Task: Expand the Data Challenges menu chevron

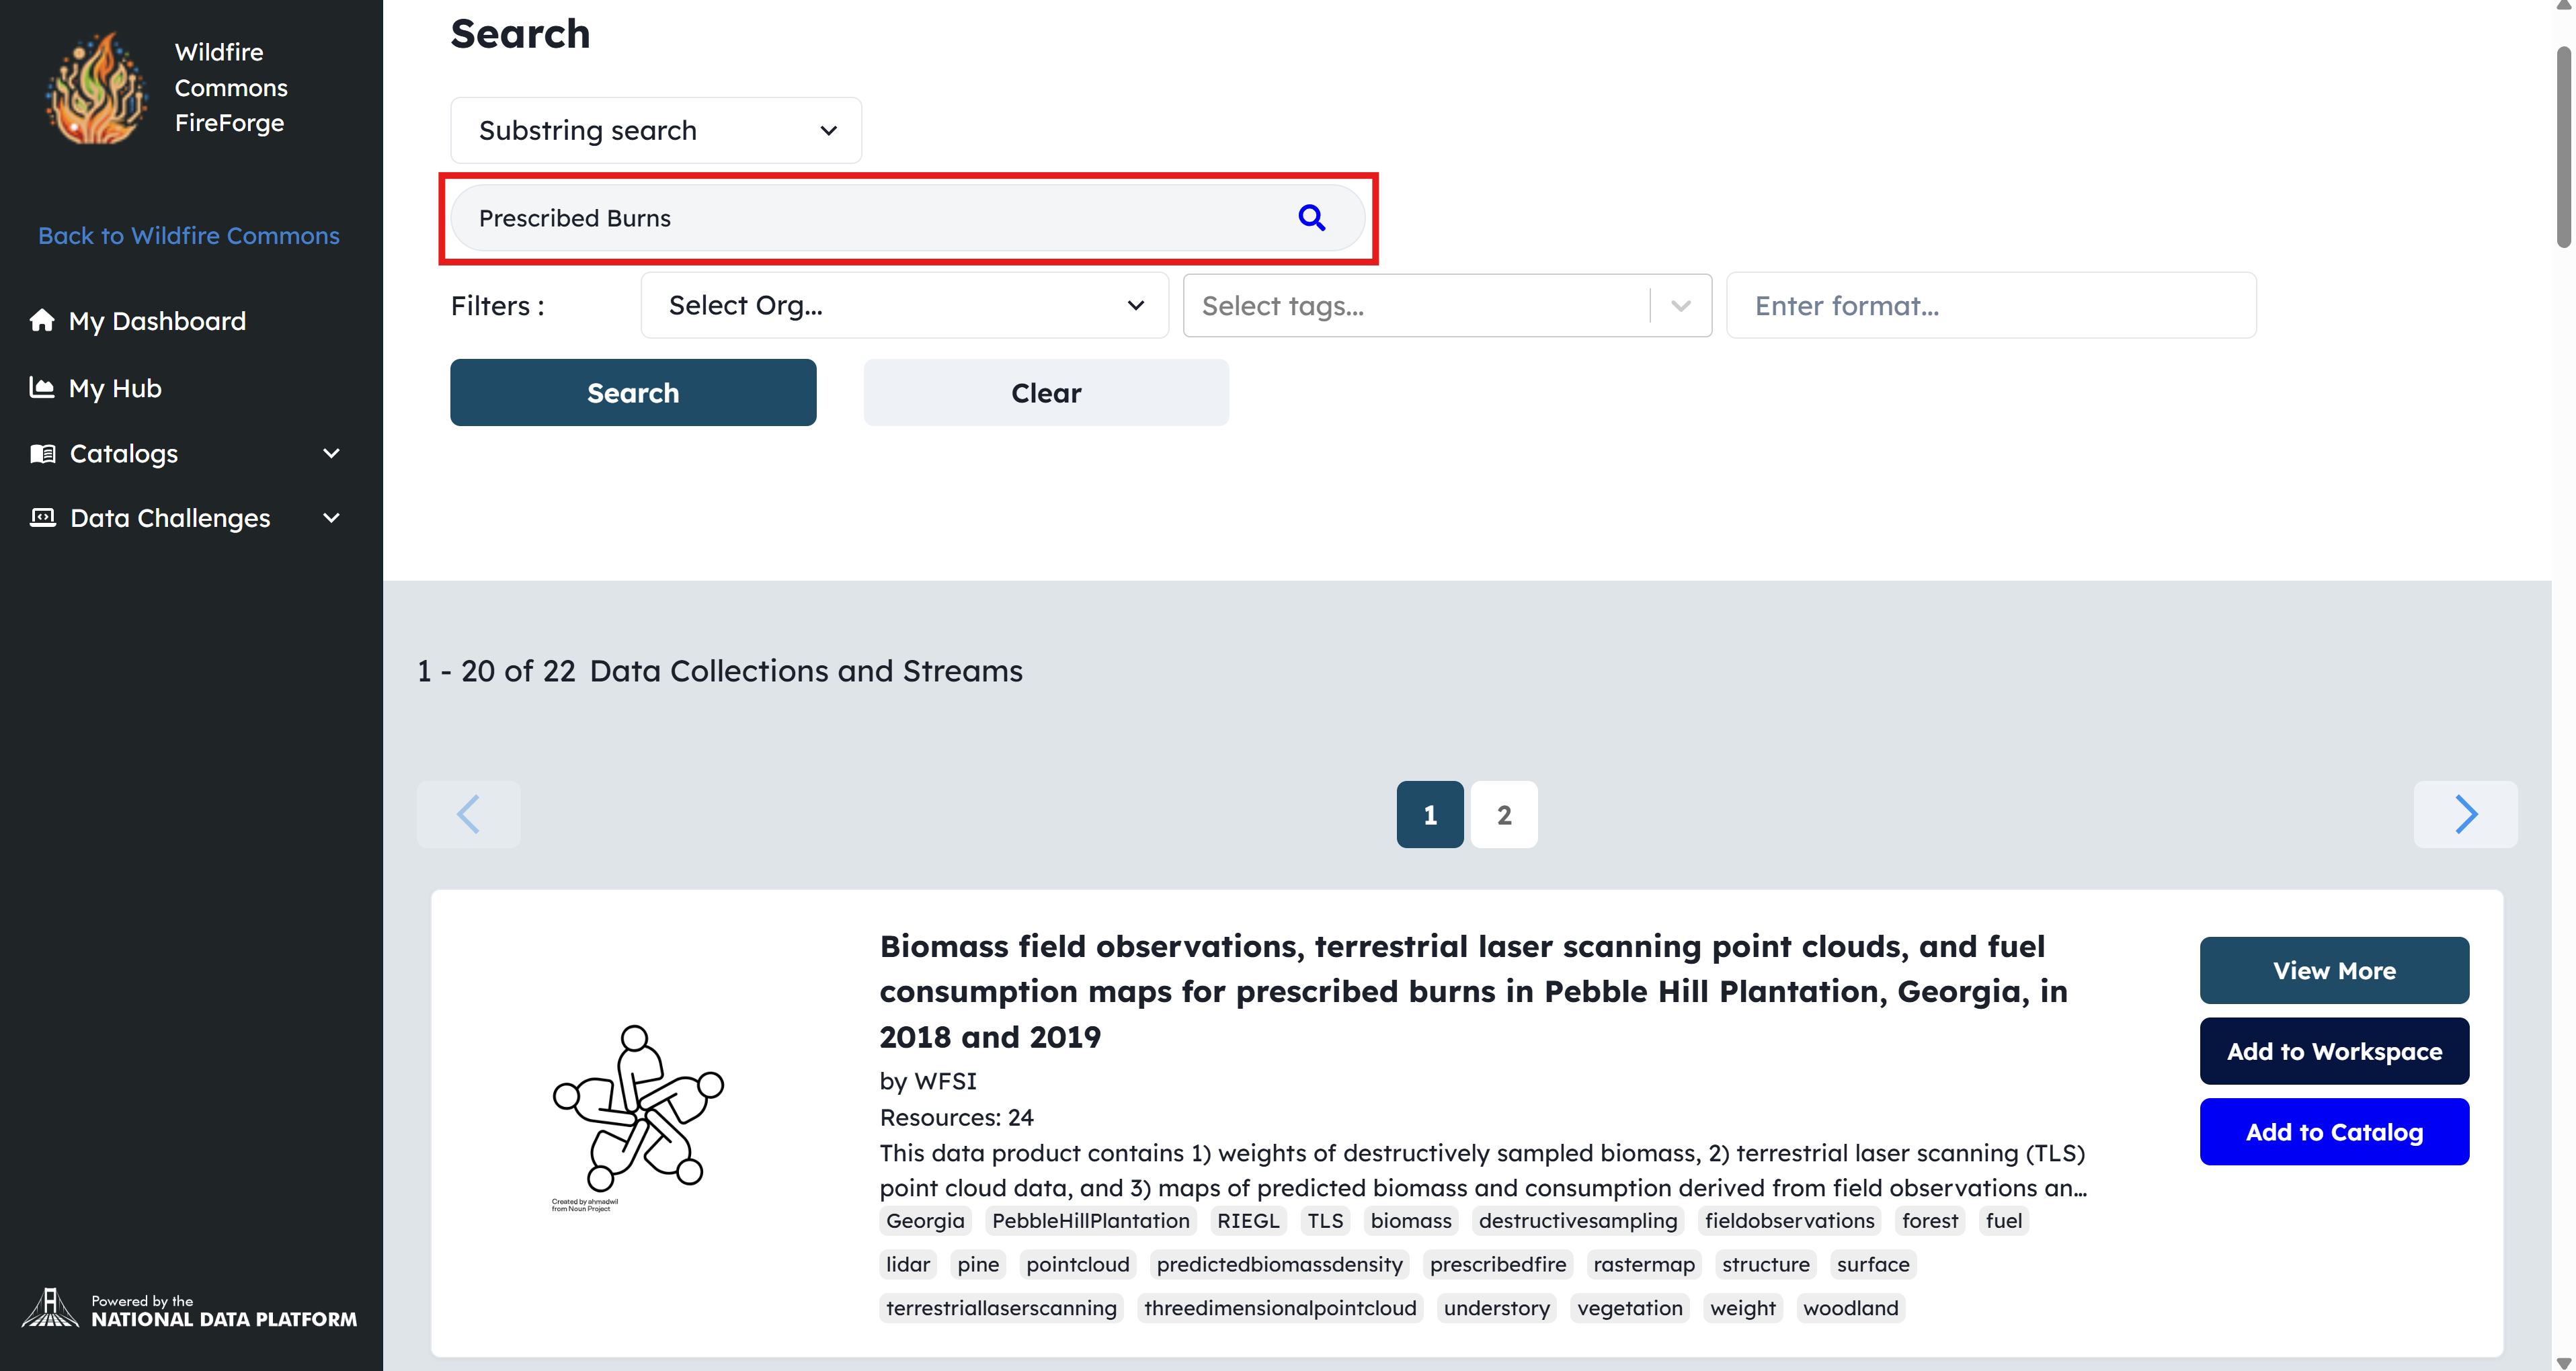Action: (332, 517)
